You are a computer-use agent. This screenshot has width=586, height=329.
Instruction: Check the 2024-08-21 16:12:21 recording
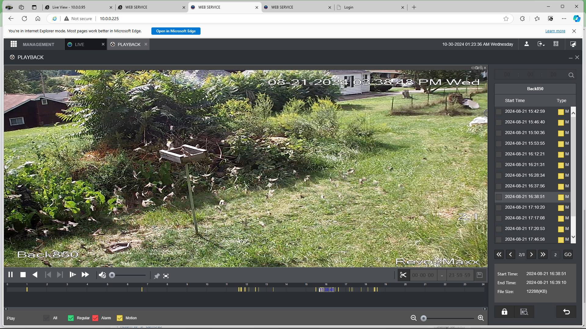point(499,154)
